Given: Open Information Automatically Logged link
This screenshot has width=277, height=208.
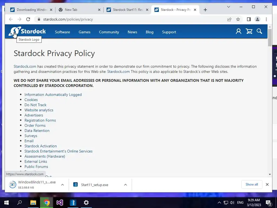Looking at the screenshot, I should pos(53,95).
